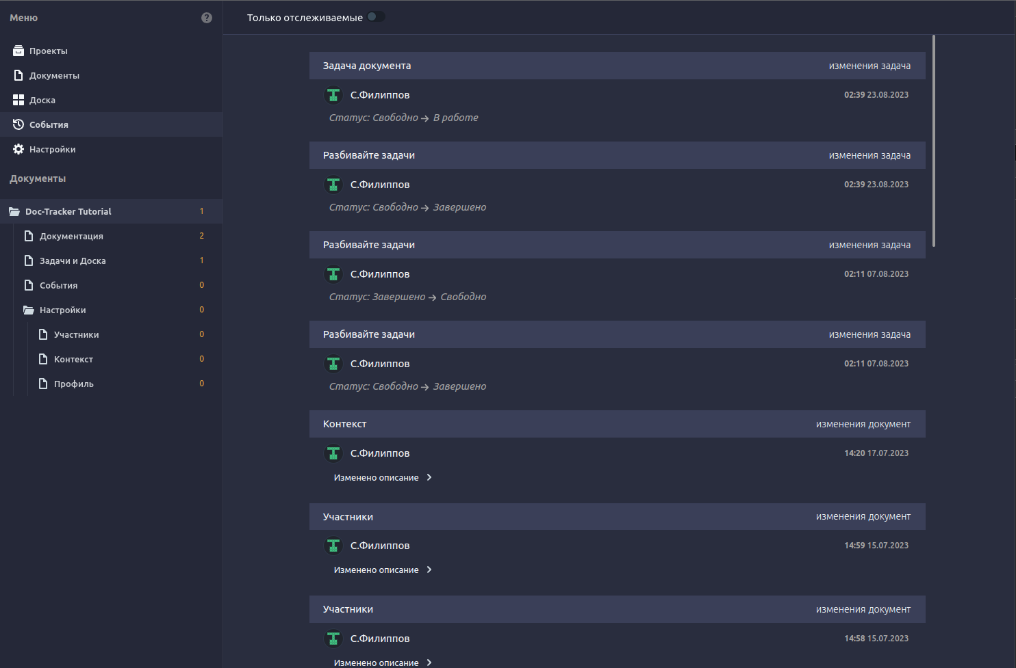Open the Профиль document in tree
The image size is (1016, 668).
[x=74, y=384]
